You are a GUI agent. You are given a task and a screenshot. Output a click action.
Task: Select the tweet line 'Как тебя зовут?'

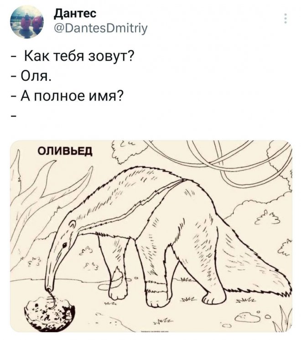79,57
